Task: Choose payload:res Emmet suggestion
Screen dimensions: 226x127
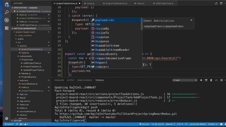Action: tap(116, 20)
